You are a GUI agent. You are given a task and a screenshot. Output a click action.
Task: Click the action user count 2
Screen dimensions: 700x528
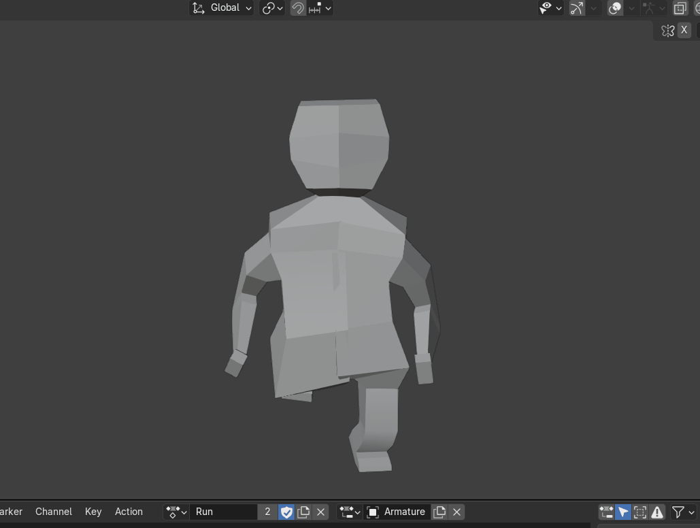[267, 512]
